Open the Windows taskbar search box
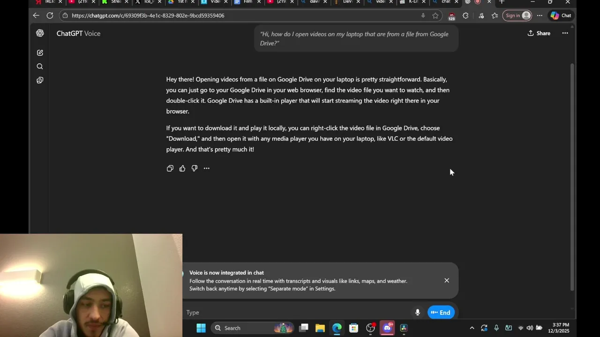 click(x=253, y=328)
